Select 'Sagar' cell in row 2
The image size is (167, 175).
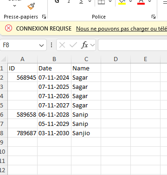(x=86, y=77)
